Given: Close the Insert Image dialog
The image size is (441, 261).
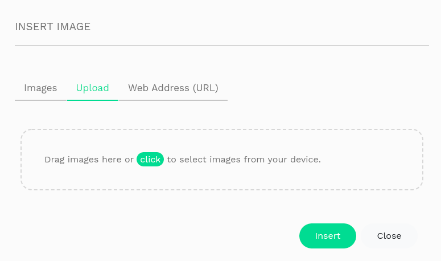Looking at the screenshot, I should coord(389,236).
